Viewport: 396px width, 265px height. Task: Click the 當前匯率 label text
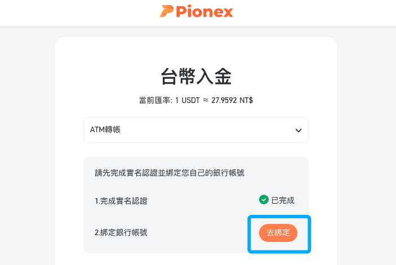(155, 100)
